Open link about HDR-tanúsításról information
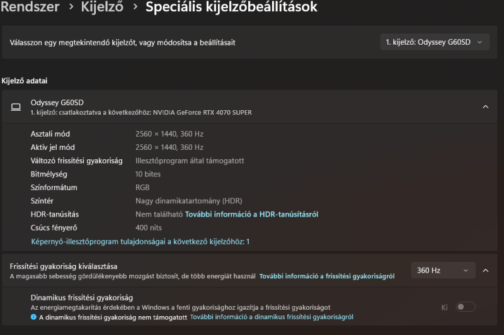The height and width of the screenshot is (335, 504). [x=251, y=214]
